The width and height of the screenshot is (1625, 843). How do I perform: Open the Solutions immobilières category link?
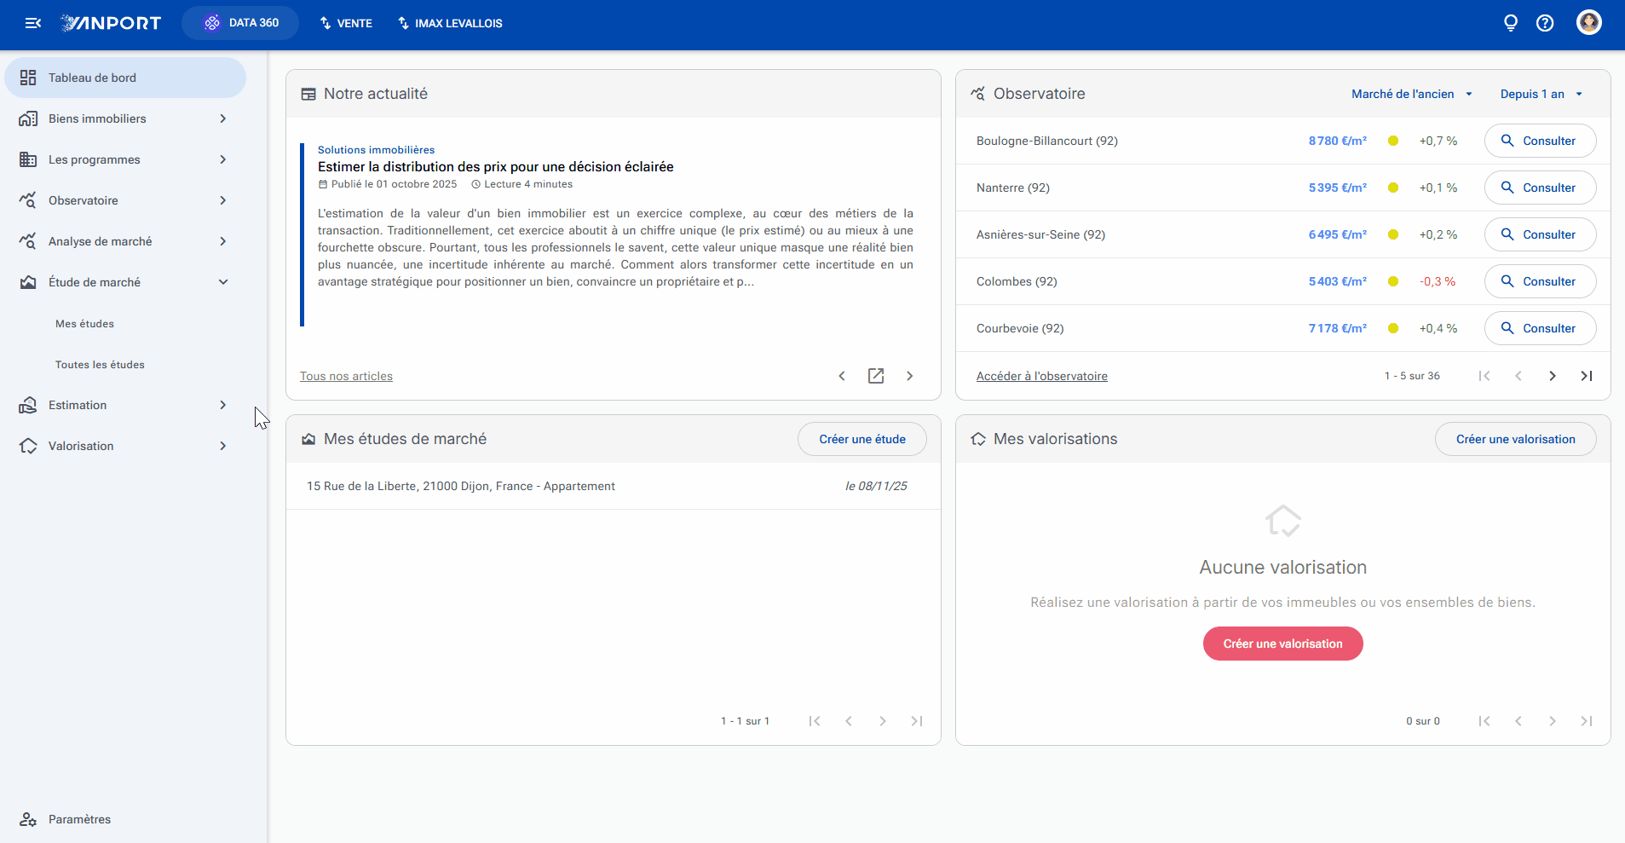[376, 150]
